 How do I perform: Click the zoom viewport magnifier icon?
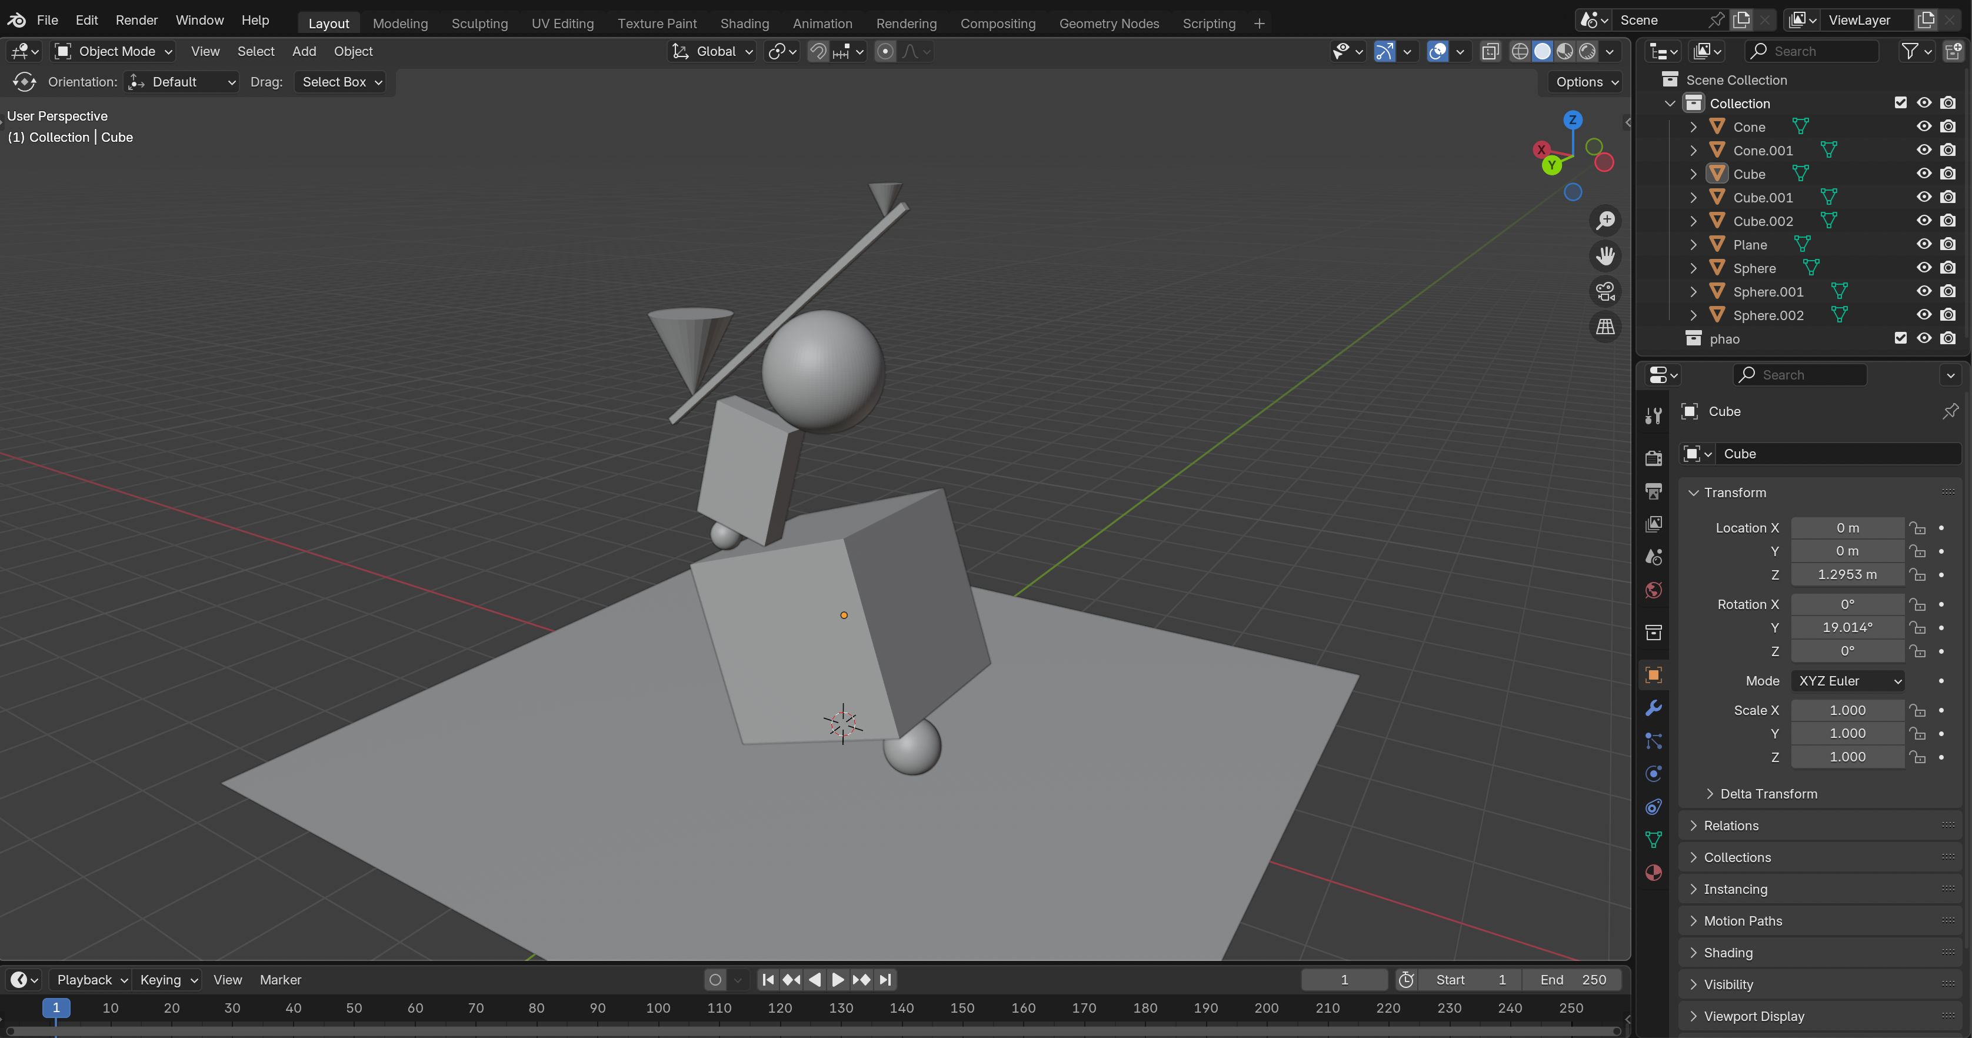(x=1605, y=221)
